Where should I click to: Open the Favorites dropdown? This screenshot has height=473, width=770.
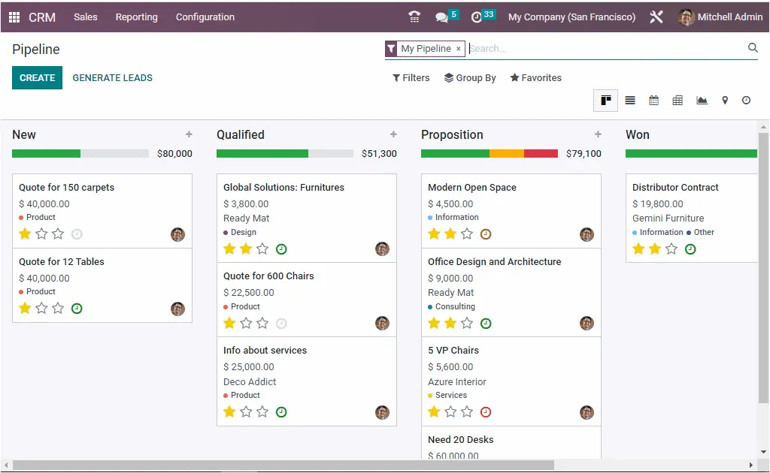pyautogui.click(x=535, y=77)
